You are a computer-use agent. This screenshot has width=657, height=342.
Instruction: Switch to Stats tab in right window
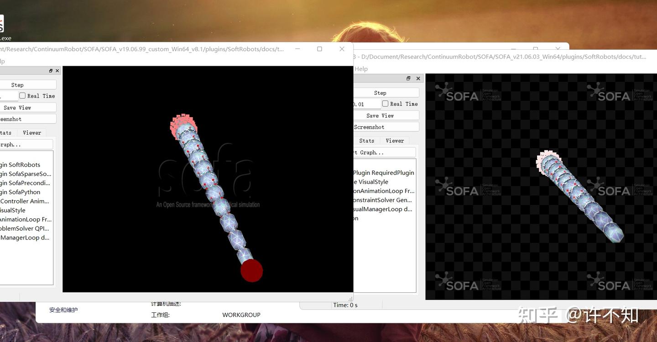coord(366,141)
